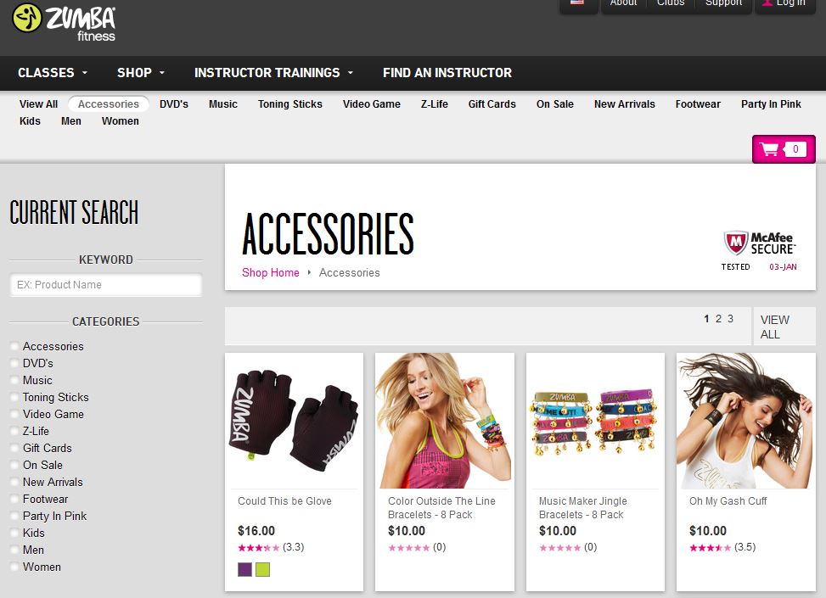Open the DVD's shop tab
Image resolution: width=826 pixels, height=598 pixels.
174,104
